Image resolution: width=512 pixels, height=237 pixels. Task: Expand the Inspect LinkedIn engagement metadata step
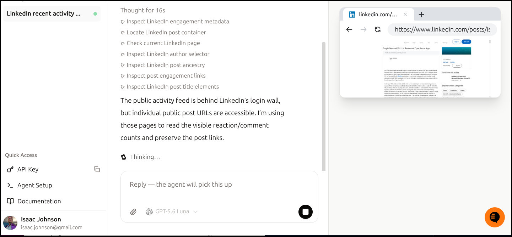click(x=175, y=21)
